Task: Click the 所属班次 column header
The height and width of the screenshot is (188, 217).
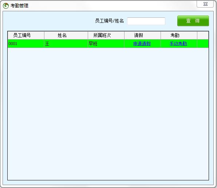Action: [106, 35]
